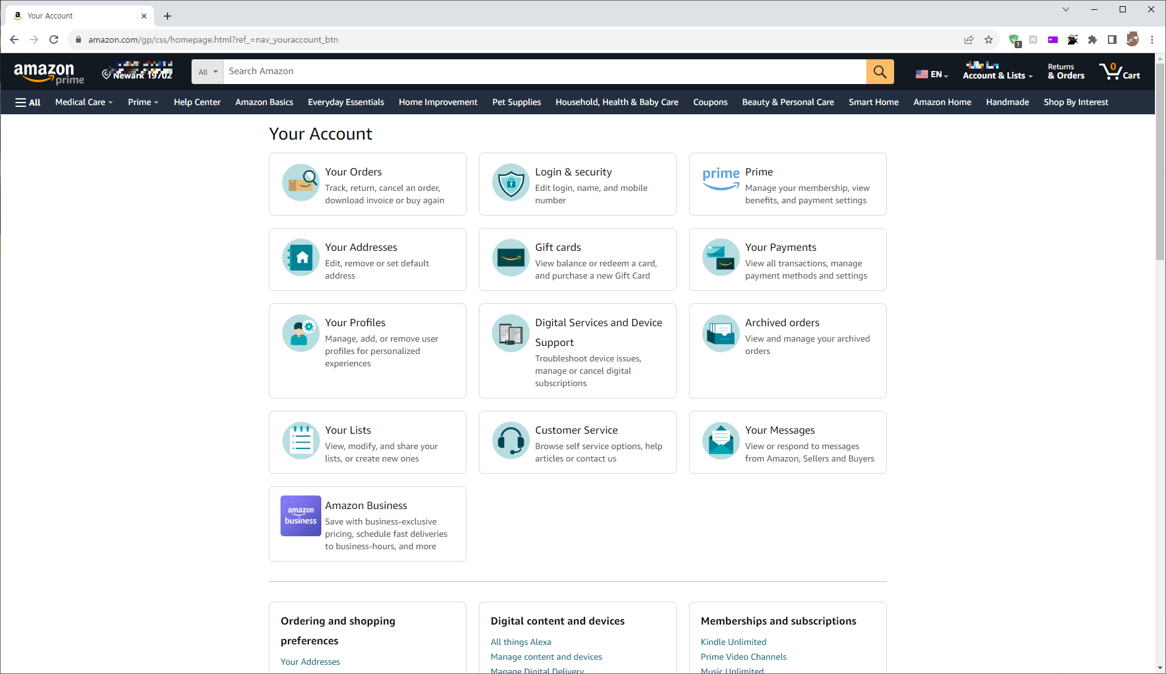Click the Login & security shield icon
Viewport: 1166px width, 674px height.
[511, 183]
